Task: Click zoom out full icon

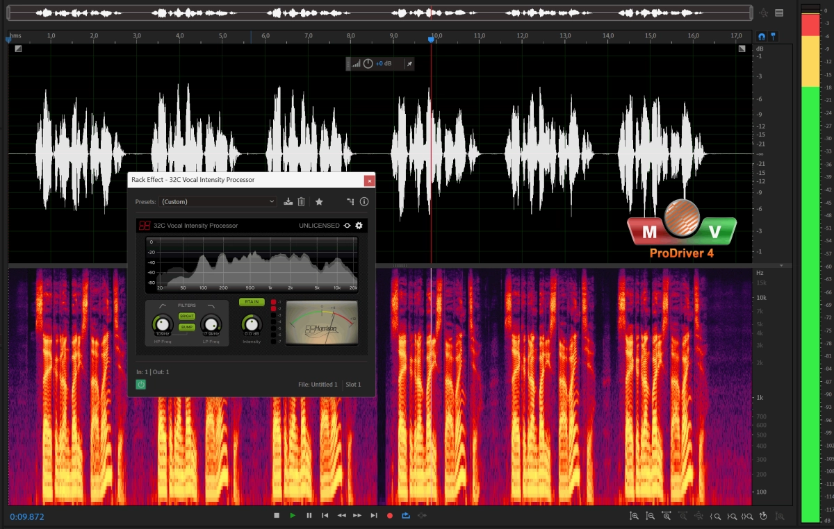Action: tap(699, 516)
